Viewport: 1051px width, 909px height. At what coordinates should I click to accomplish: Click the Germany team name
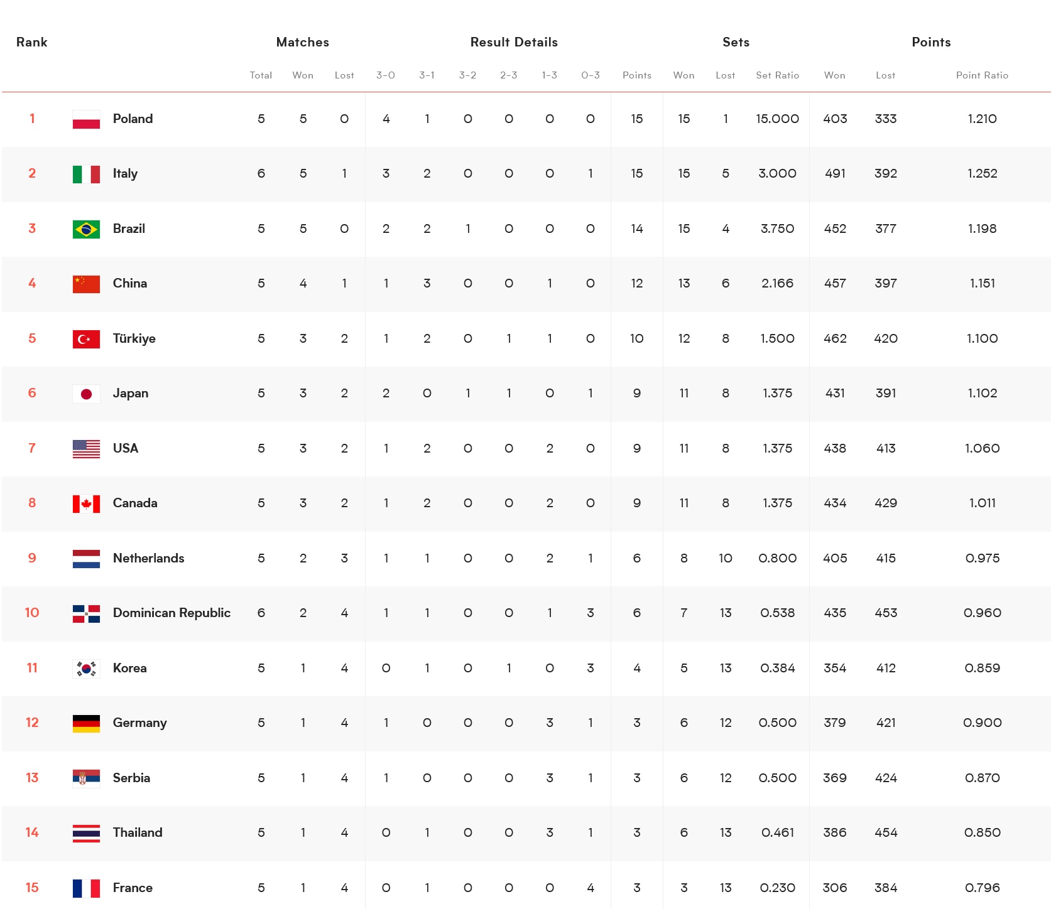(139, 723)
